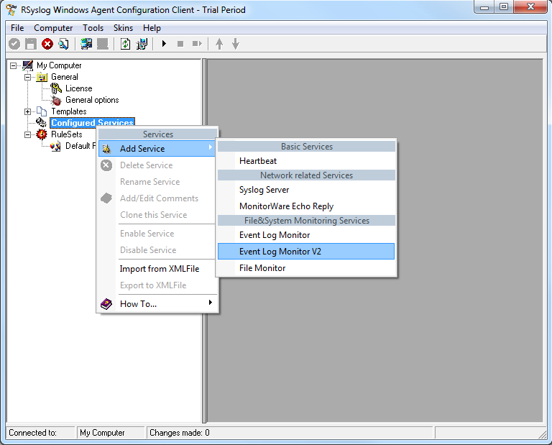Minimize the RSyslog configuration window
552x445 pixels.
pyautogui.click(x=484, y=7)
